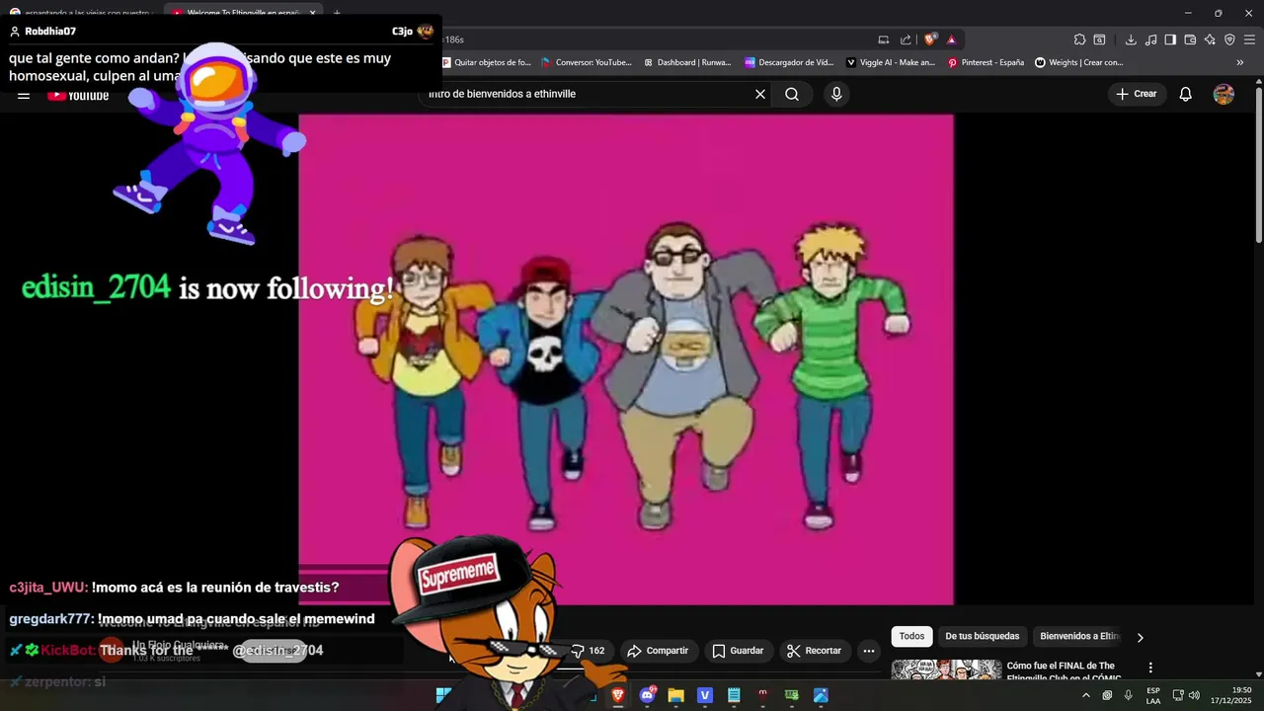Select the De tus búsquedas chip

983,637
